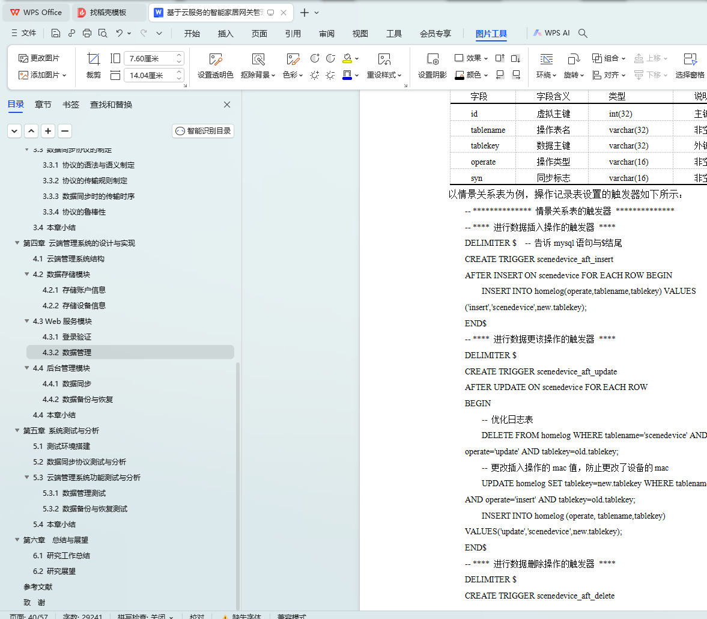707x619 pixels.
Task: Click the search magnifier icon next to WPS AI
Action: (583, 33)
